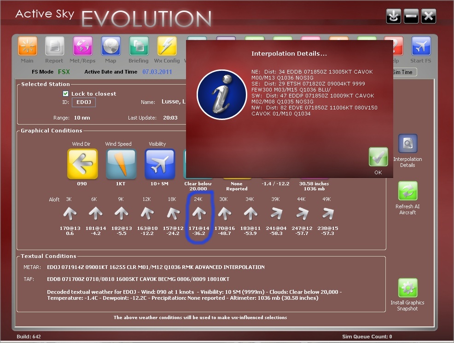454x343 pixels.
Task: Click the tray download arrow icon in title bar
Action: (394, 16)
